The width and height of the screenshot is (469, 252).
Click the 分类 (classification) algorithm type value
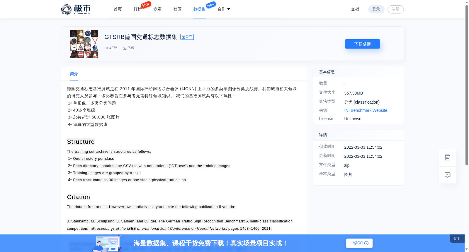(362, 102)
